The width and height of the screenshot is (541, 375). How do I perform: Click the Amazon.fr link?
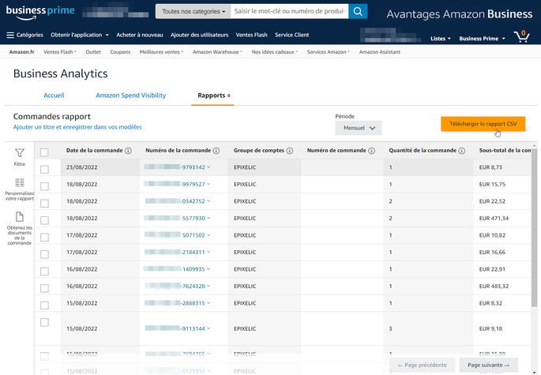tap(22, 52)
